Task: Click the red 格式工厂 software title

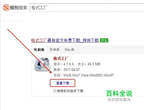Action: tap(61, 58)
